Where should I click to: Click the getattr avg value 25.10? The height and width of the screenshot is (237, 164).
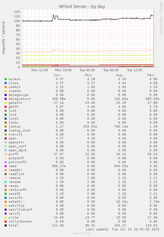pos(121,103)
